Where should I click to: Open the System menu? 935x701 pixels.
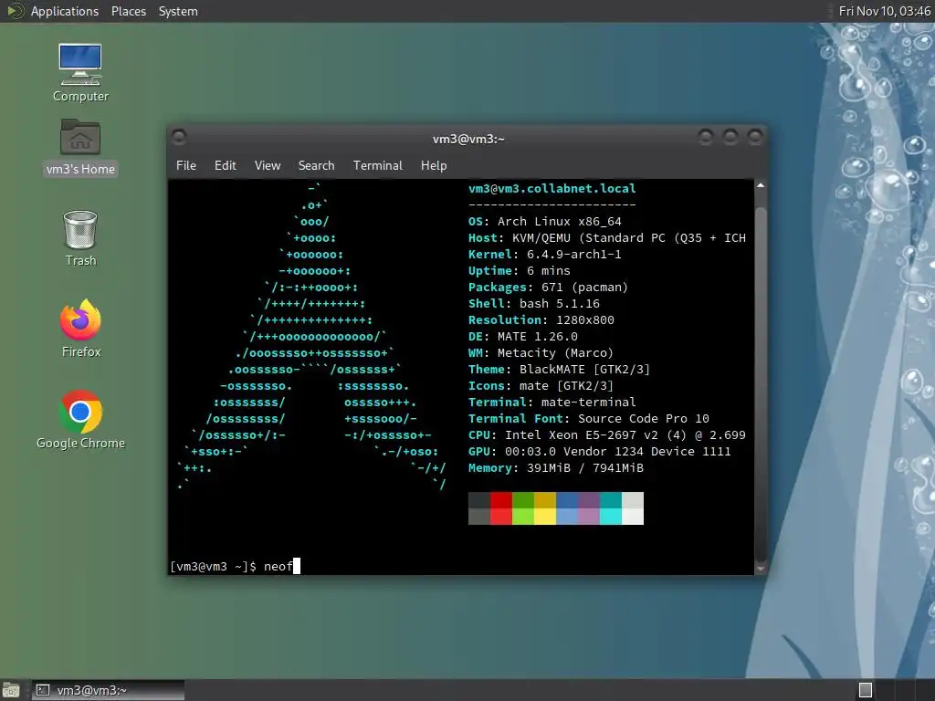(178, 11)
